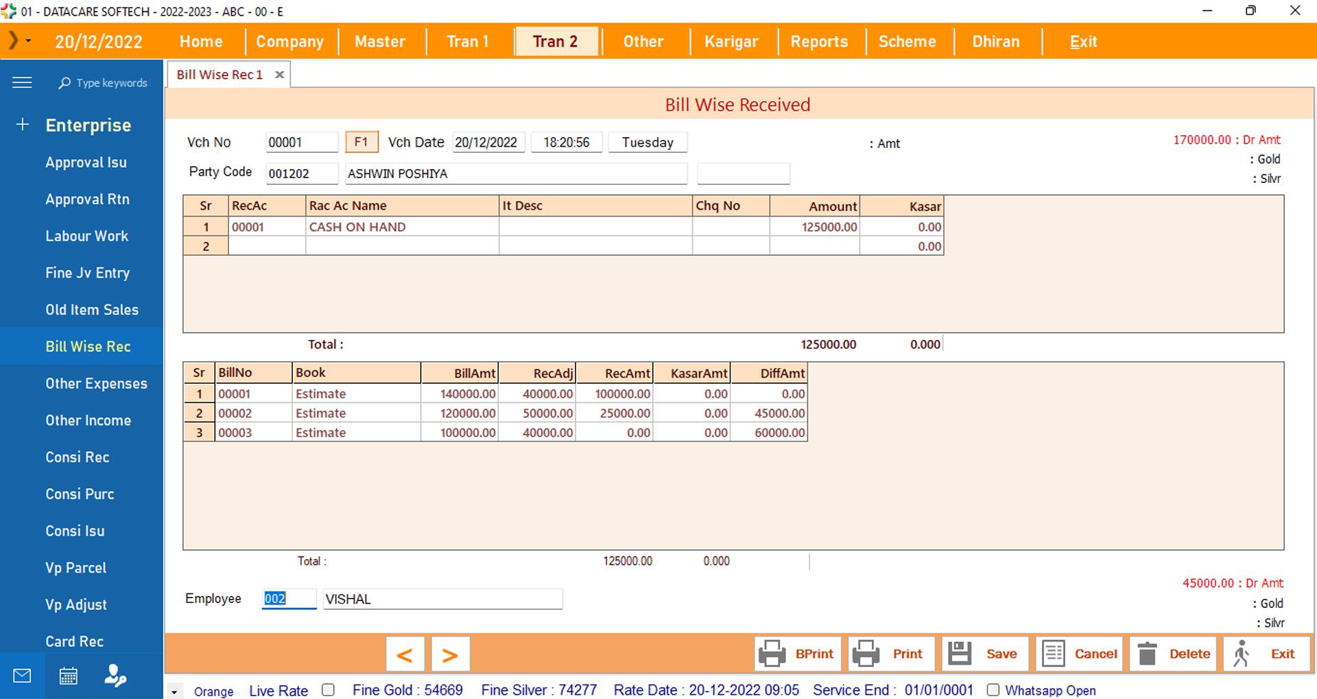Save the voucher
This screenshot has width=1317, height=699.
pyautogui.click(x=985, y=654)
